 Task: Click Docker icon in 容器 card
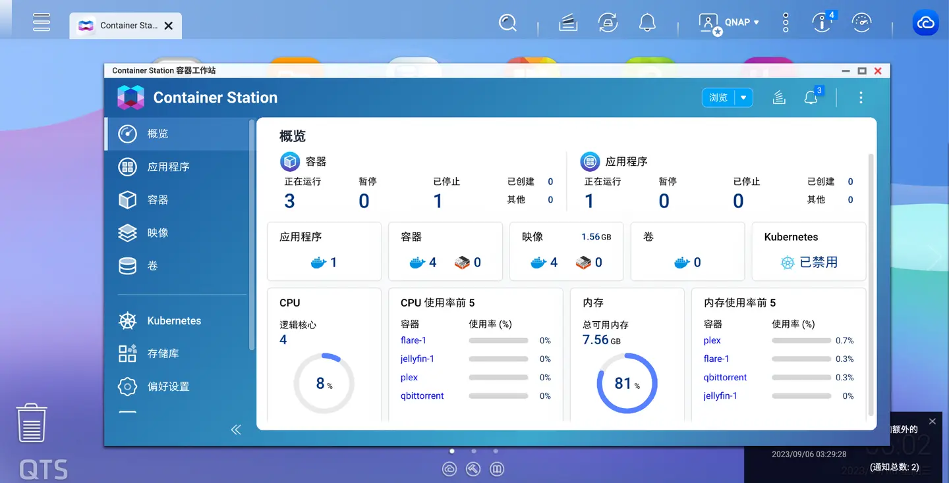pyautogui.click(x=417, y=263)
